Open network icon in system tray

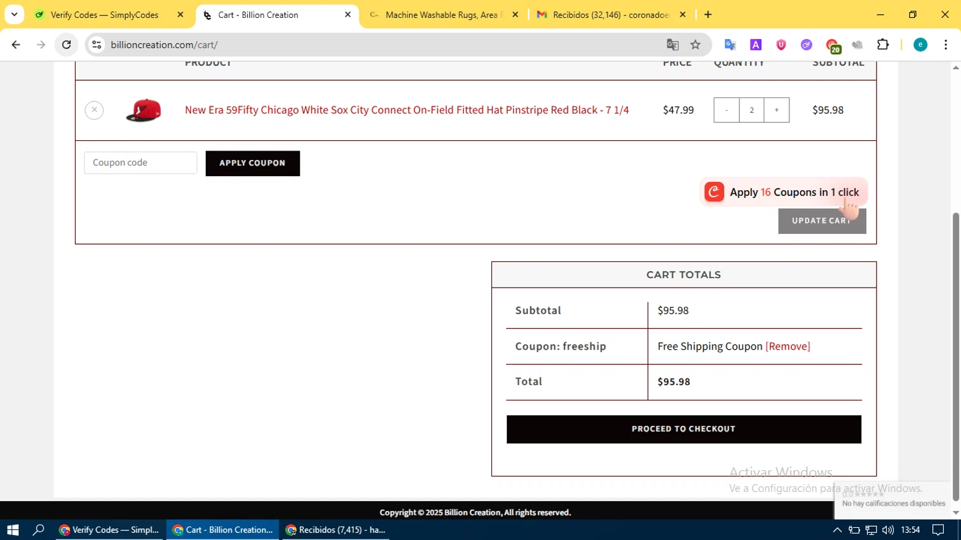pyautogui.click(x=871, y=530)
